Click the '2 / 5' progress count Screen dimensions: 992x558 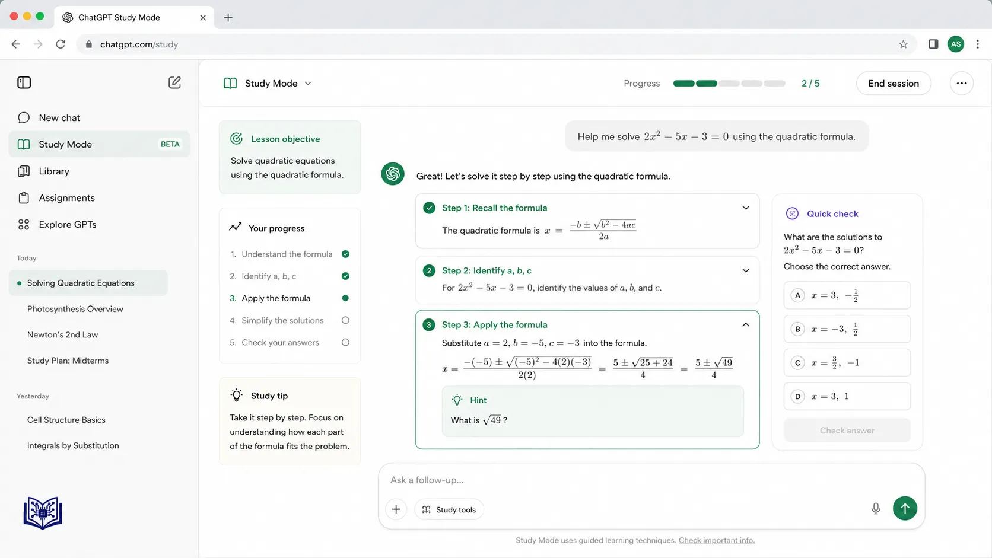[x=810, y=84]
